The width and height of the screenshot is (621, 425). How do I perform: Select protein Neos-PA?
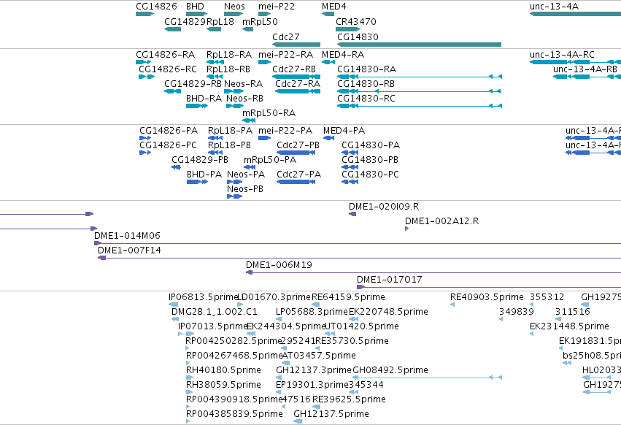[x=234, y=182]
